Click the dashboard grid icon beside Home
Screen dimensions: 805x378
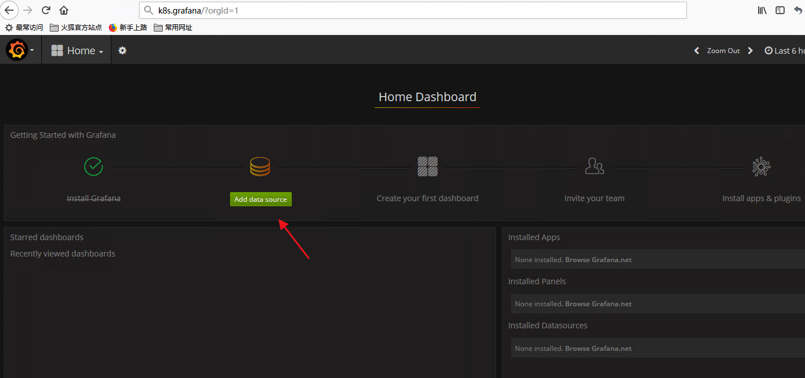click(57, 50)
